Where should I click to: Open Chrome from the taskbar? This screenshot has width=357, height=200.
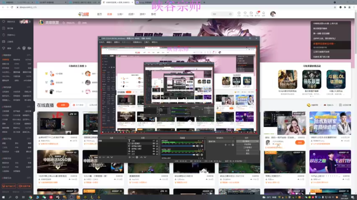point(30,197)
